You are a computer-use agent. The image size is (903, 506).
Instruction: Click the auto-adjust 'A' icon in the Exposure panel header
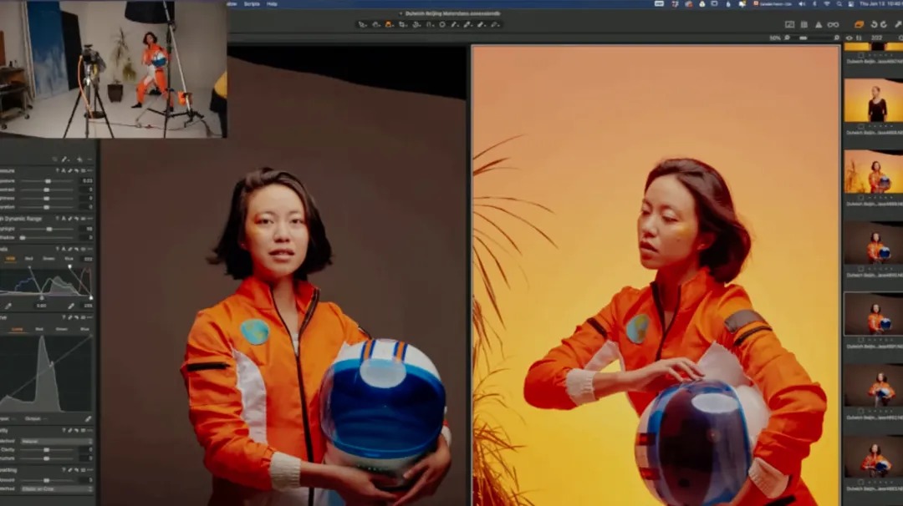[64, 171]
